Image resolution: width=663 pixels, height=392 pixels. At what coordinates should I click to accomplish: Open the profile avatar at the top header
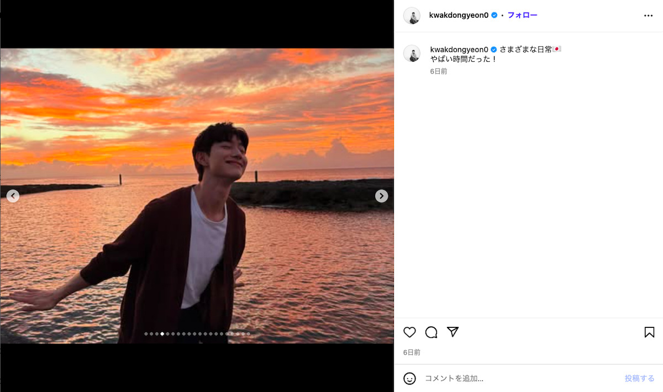click(412, 15)
